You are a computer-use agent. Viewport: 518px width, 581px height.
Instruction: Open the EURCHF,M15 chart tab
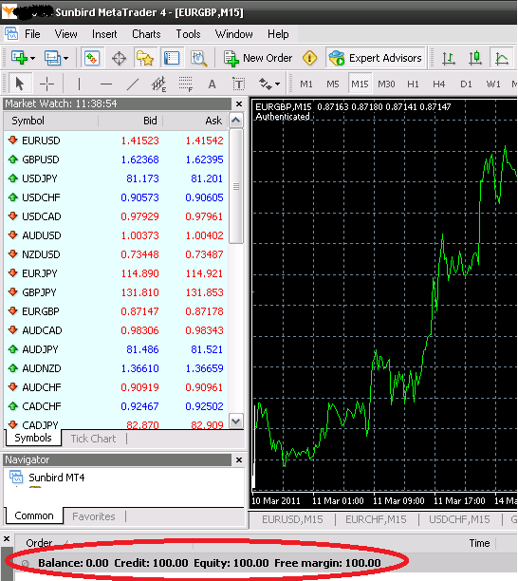[x=377, y=519]
